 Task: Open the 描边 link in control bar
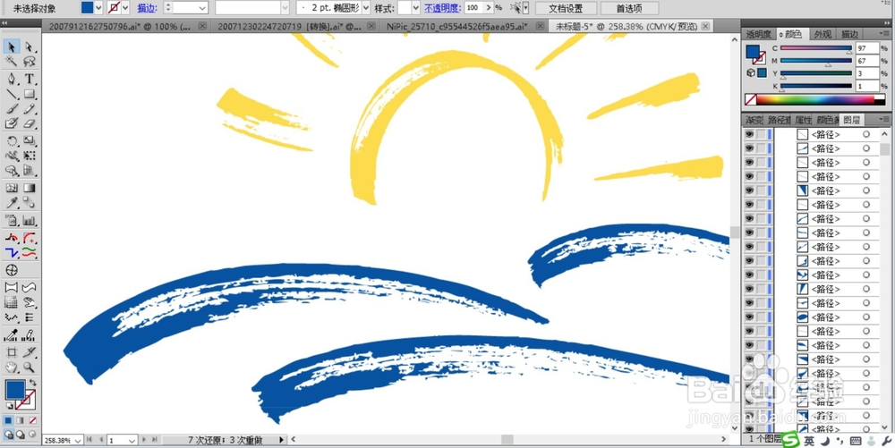click(146, 8)
